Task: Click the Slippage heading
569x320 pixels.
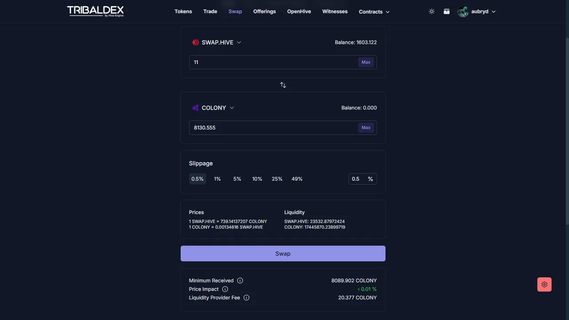Action: [x=201, y=163]
